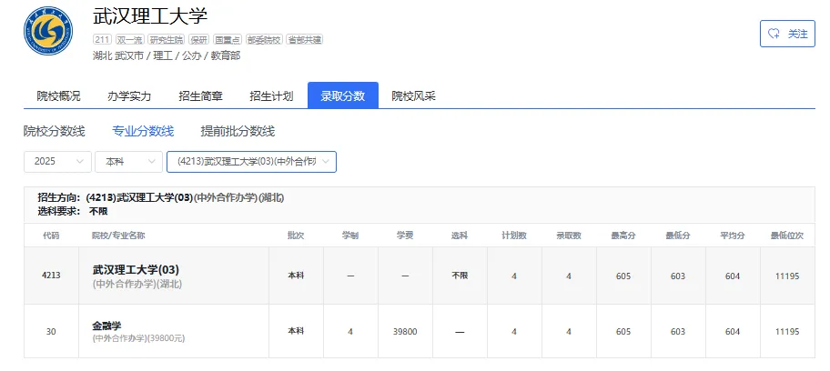Click the Wuhan University of Technology logo

[x=48, y=30]
